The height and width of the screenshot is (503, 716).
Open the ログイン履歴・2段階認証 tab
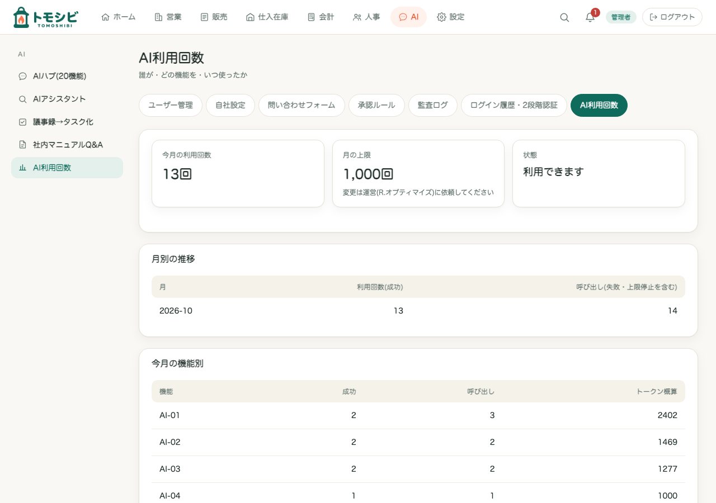[x=514, y=105]
